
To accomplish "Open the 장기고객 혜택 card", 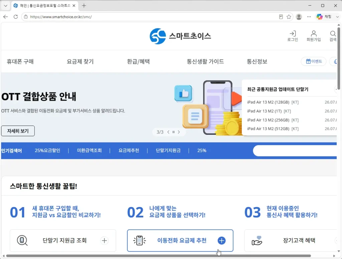I will click(x=291, y=240).
